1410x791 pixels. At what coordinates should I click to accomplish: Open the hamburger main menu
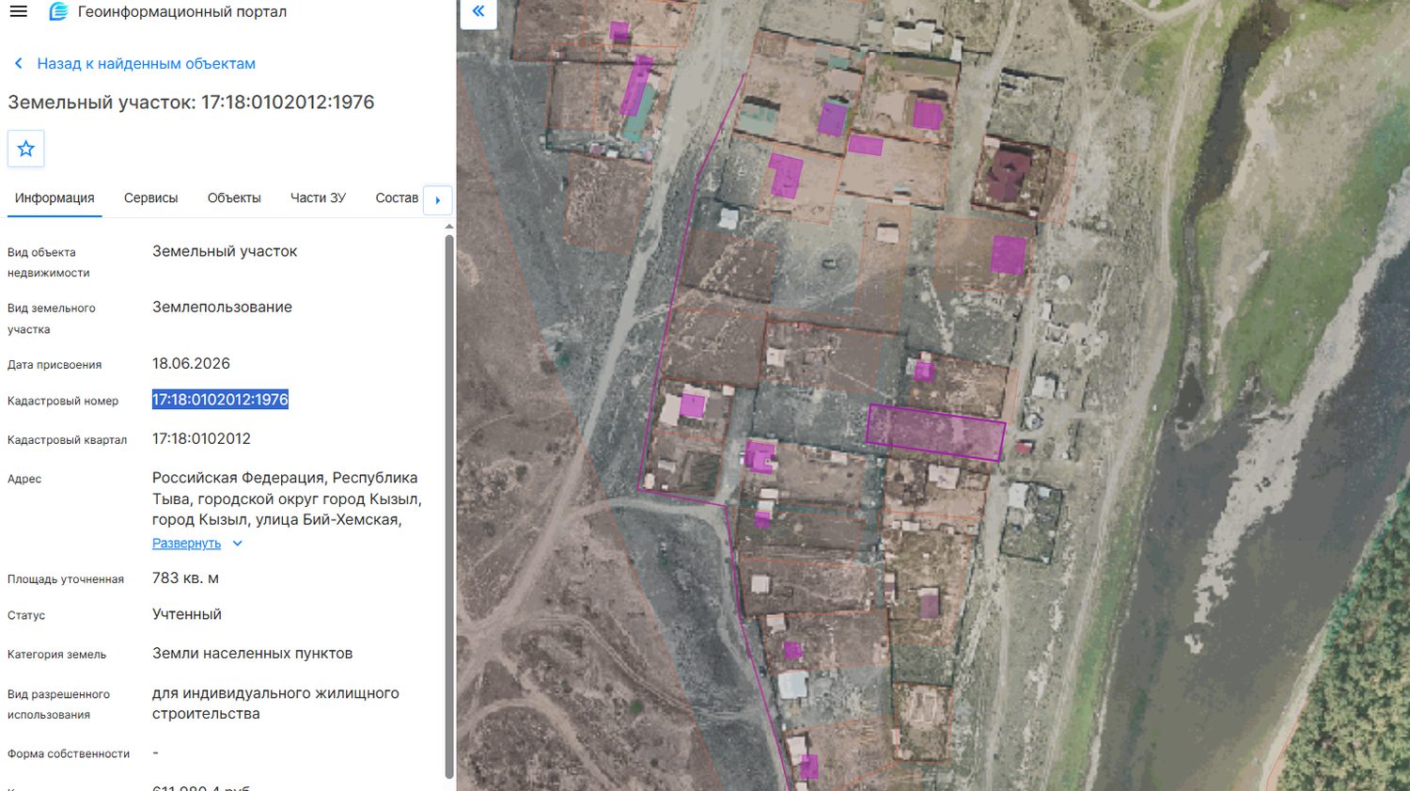pyautogui.click(x=19, y=12)
